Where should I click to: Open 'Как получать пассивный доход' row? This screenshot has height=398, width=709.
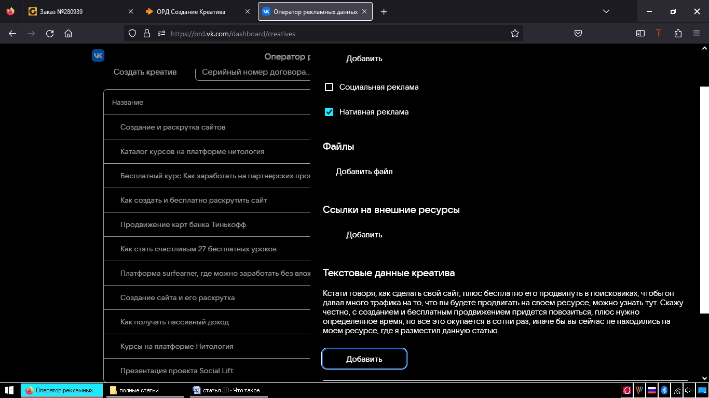pyautogui.click(x=207, y=322)
